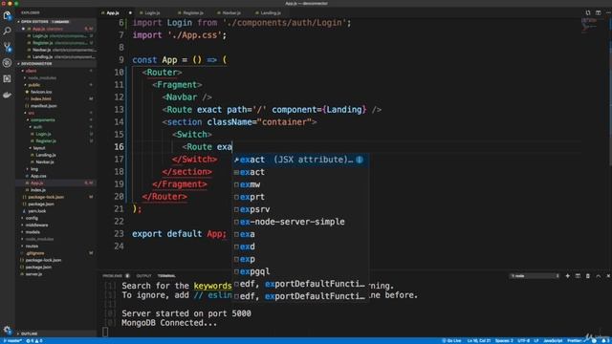Kill the terminal with trash icon
The width and height of the screenshot is (612, 344).
pyautogui.click(x=588, y=276)
